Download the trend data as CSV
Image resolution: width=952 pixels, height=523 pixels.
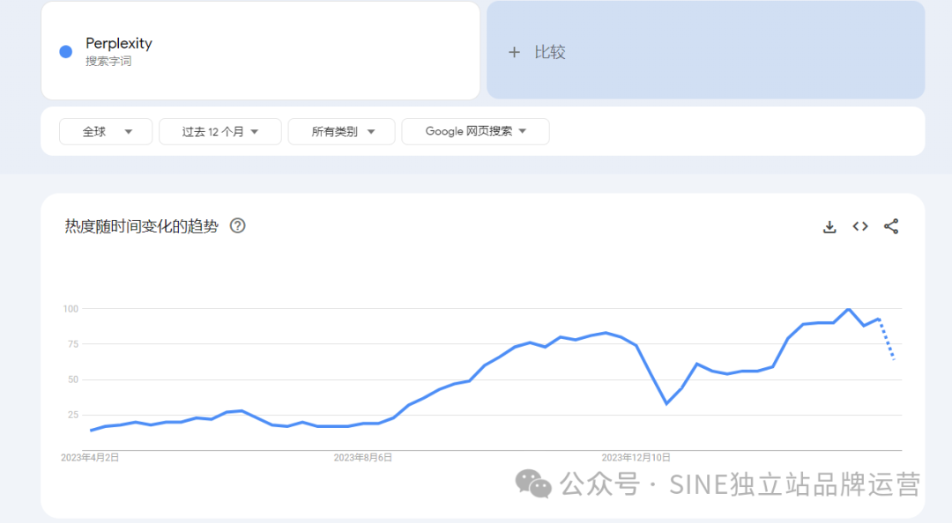829,226
